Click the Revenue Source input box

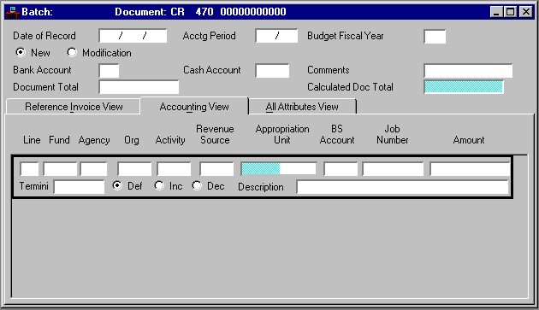pyautogui.click(x=216, y=169)
